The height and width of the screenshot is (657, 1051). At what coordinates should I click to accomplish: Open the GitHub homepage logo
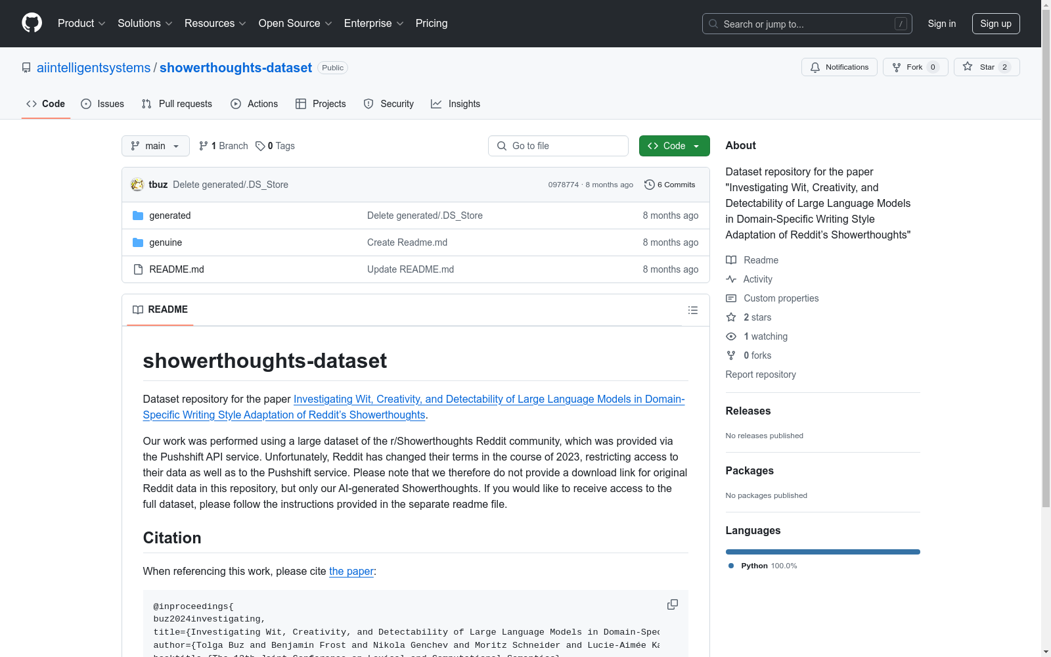32,23
